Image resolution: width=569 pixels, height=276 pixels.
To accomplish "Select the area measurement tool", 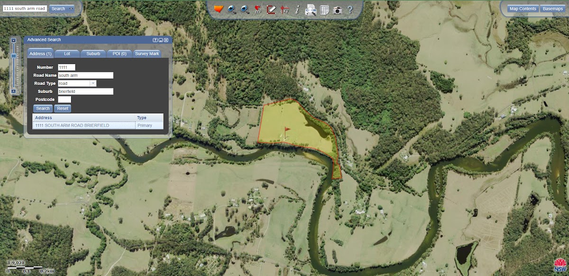I will [258, 9].
